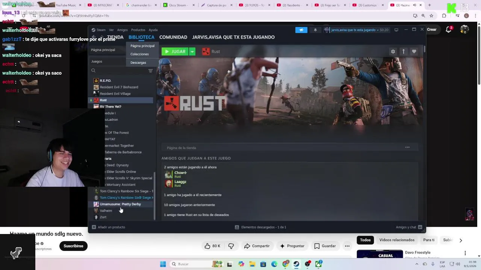Click YouTube Compartir button
This screenshot has height=270, width=481.
point(257,246)
